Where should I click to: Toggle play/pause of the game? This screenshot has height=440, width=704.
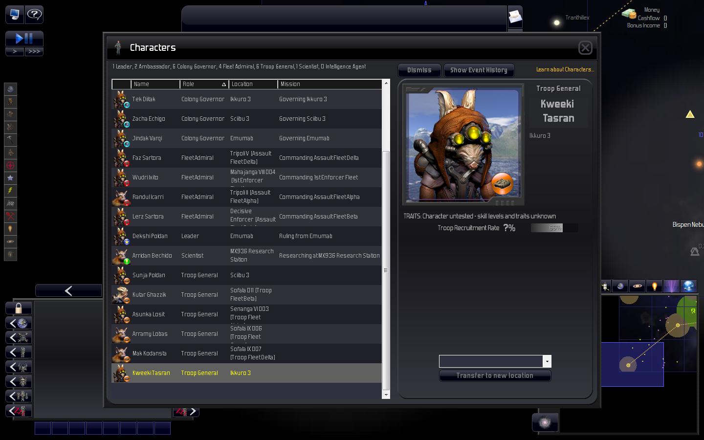pos(24,39)
